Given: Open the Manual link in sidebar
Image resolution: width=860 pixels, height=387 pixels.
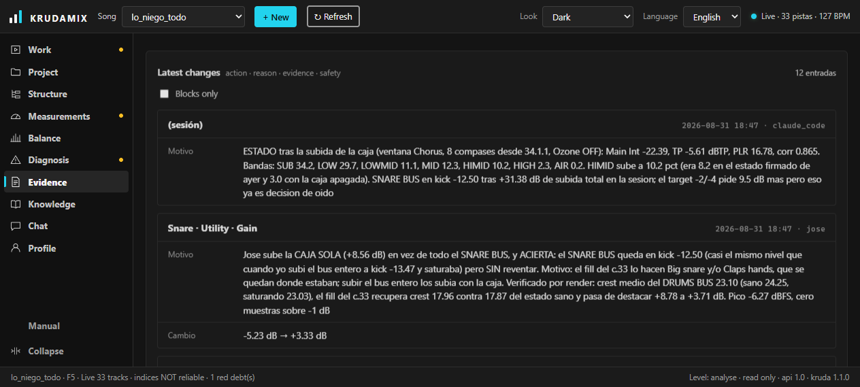Looking at the screenshot, I should 44,326.
